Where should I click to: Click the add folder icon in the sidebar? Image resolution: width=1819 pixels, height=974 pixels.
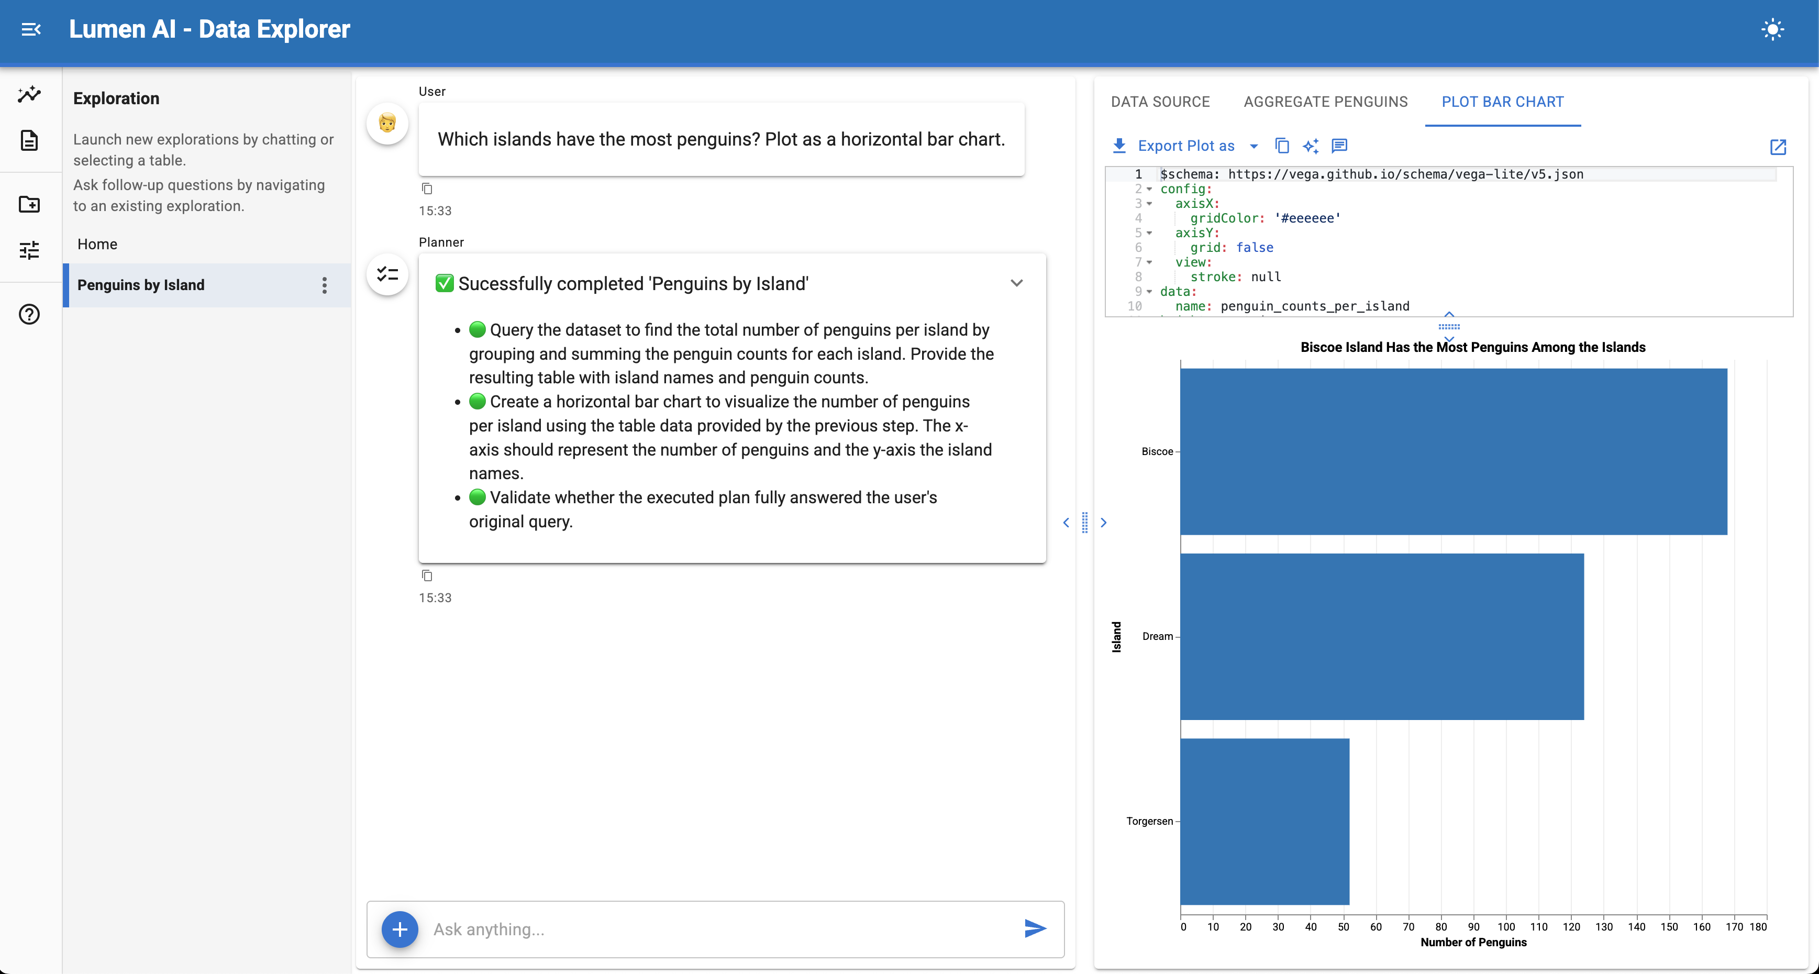coord(30,204)
